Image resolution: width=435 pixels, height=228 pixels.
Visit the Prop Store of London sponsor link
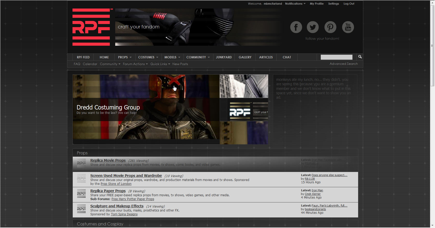(116, 184)
